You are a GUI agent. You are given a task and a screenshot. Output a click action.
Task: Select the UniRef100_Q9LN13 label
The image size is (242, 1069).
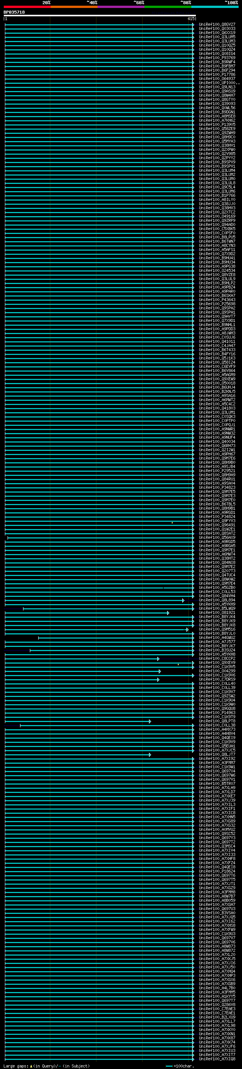coord(217,87)
